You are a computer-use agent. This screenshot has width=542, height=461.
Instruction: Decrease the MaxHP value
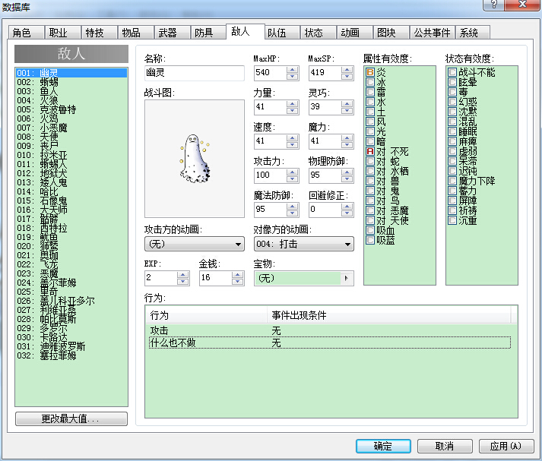[293, 76]
